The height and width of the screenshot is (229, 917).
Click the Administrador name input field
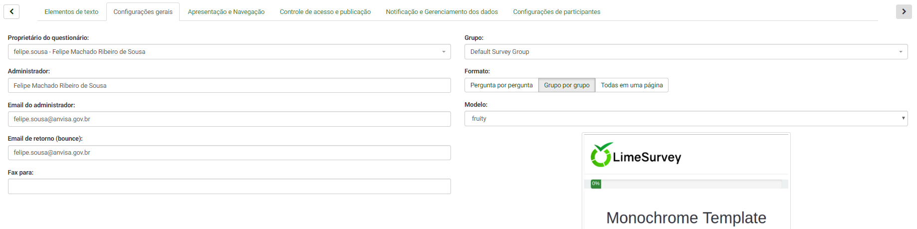229,86
